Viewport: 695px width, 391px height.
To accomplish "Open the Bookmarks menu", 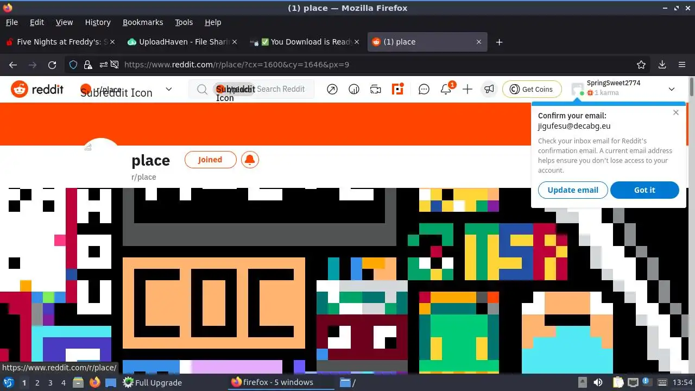I will [x=143, y=22].
